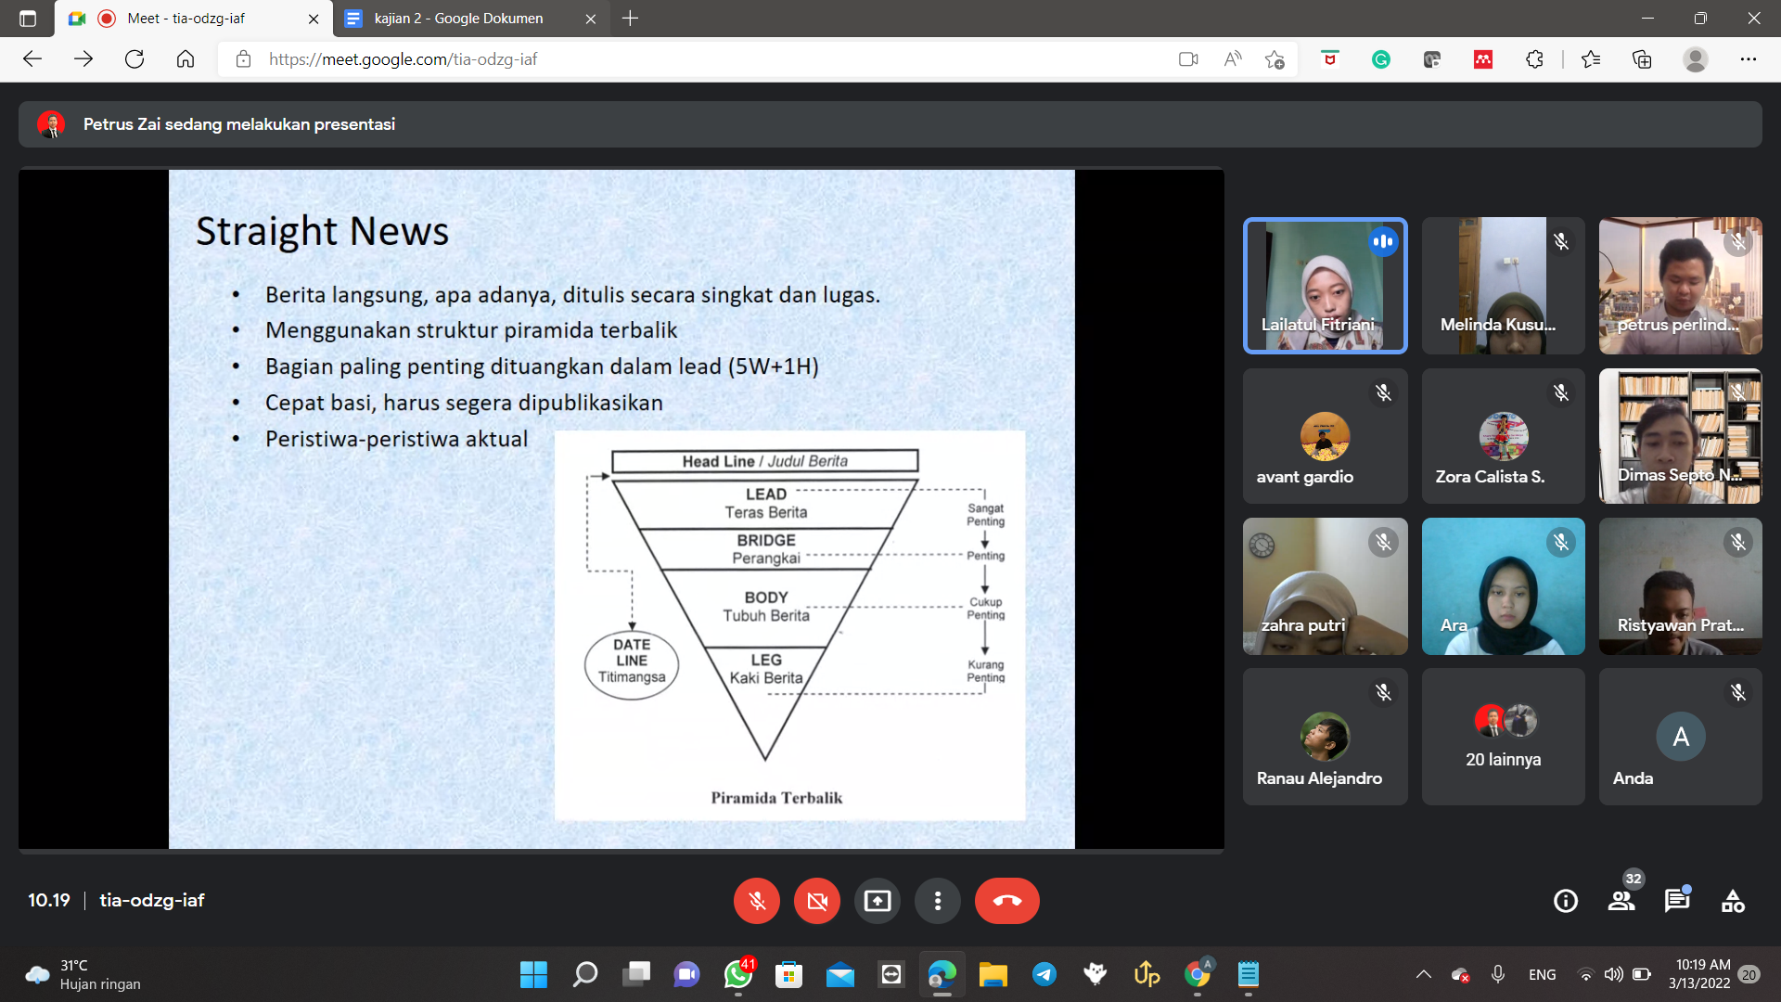
Task: Open the more options three-dot menu
Action: pyautogui.click(x=937, y=901)
